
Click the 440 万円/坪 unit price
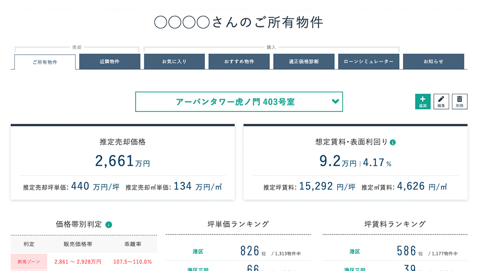pyautogui.click(x=95, y=186)
